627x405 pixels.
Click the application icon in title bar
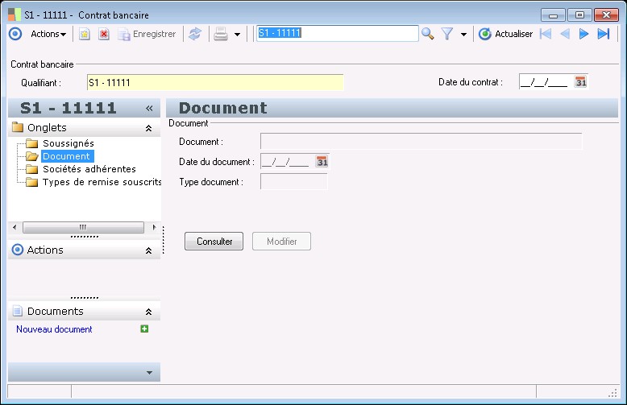(x=15, y=14)
